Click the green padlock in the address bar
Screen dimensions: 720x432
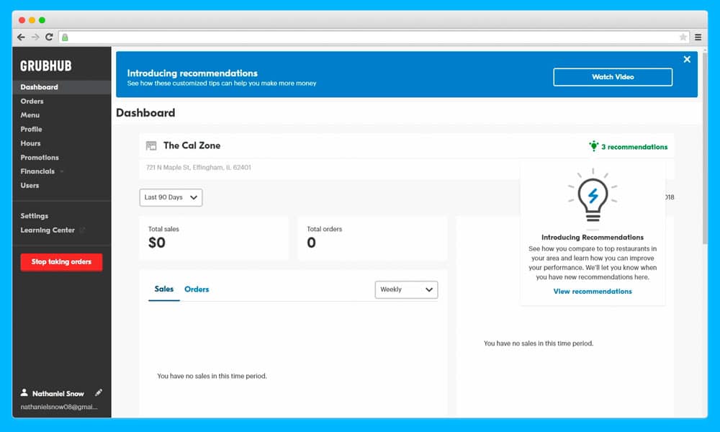point(66,37)
